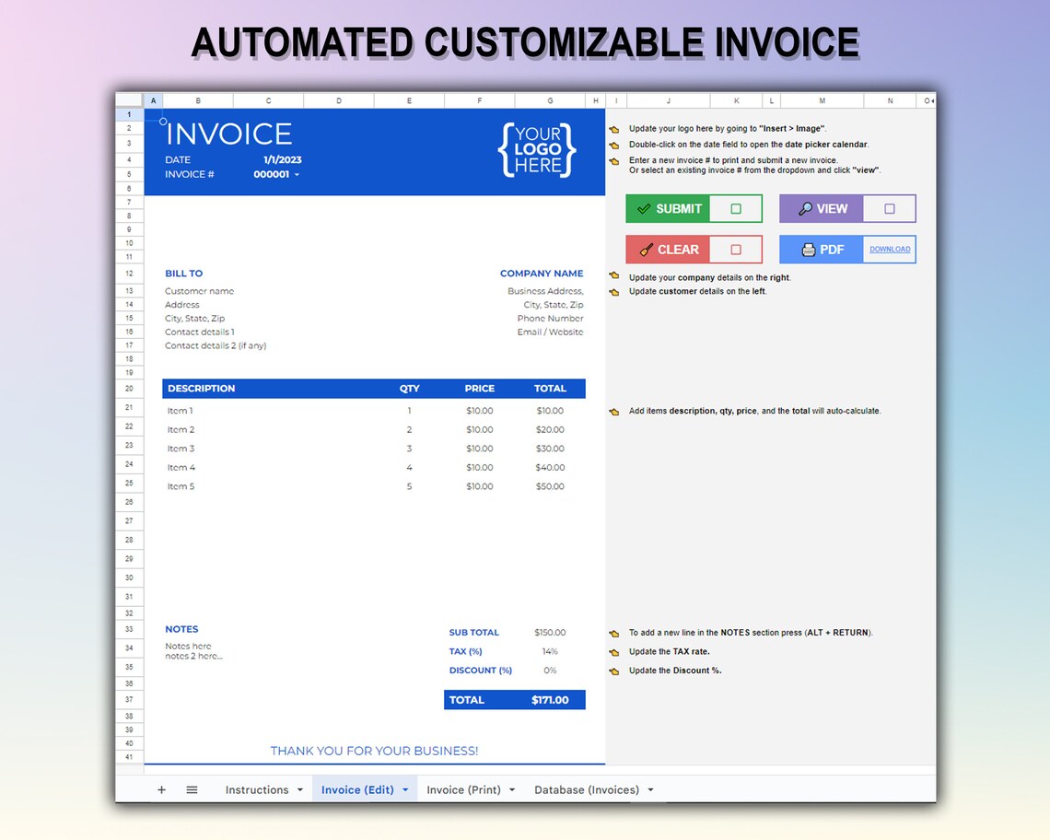
Task: Open the all-sheets list hamburger icon
Action: [x=192, y=789]
